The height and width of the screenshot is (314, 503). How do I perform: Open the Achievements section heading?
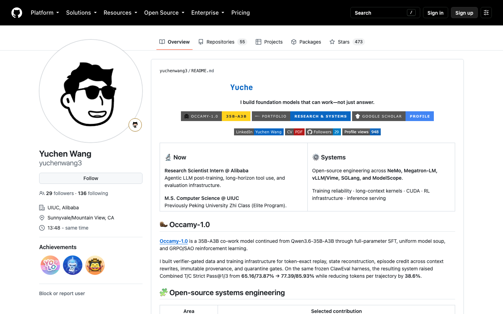tap(58, 247)
